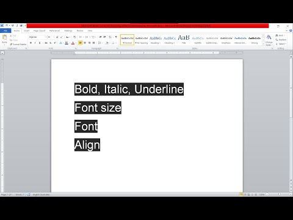Click Find in Editing group
The width and height of the screenshot is (293, 220).
(x=280, y=35)
